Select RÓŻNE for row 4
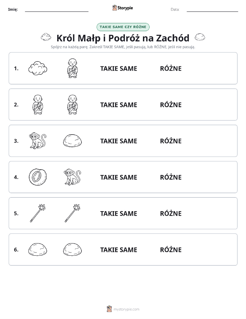The image size is (246, 319). click(x=171, y=177)
